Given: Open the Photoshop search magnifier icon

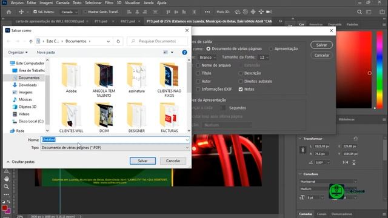Looking at the screenshot, I should tap(360, 12).
